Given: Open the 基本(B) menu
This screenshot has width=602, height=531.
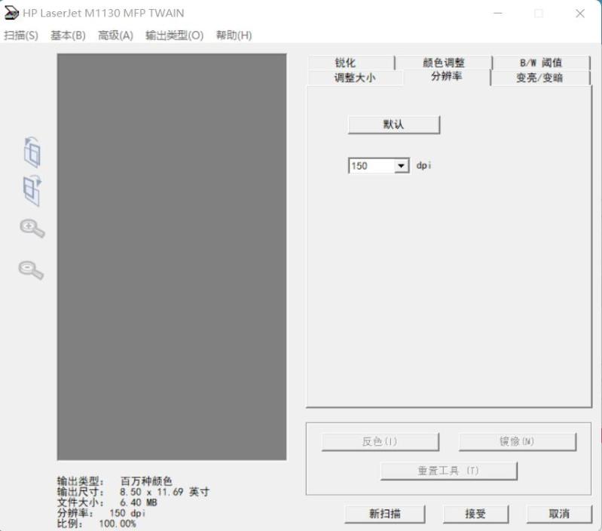Looking at the screenshot, I should [x=69, y=35].
